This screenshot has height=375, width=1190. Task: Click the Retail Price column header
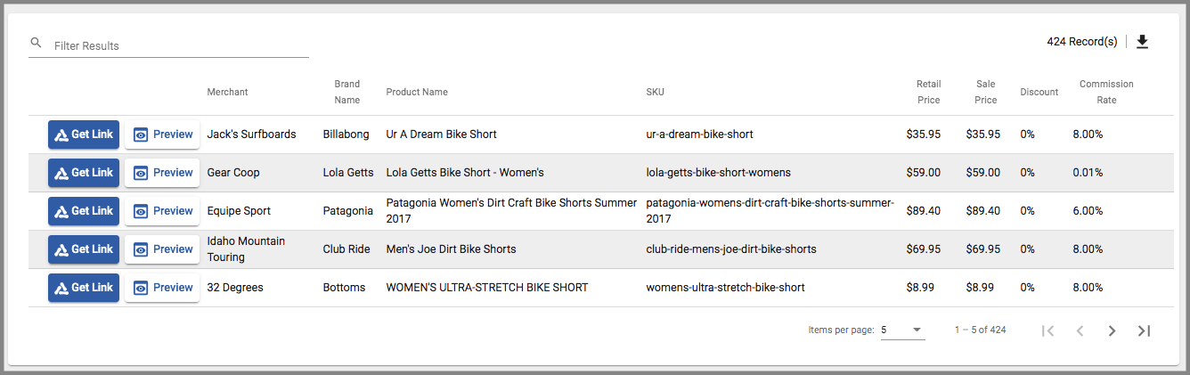[928, 92]
